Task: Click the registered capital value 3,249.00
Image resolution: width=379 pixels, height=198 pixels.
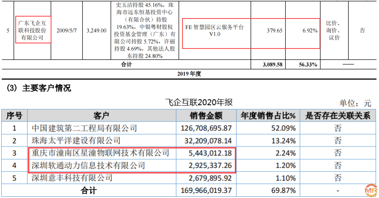Action: tap(96, 30)
